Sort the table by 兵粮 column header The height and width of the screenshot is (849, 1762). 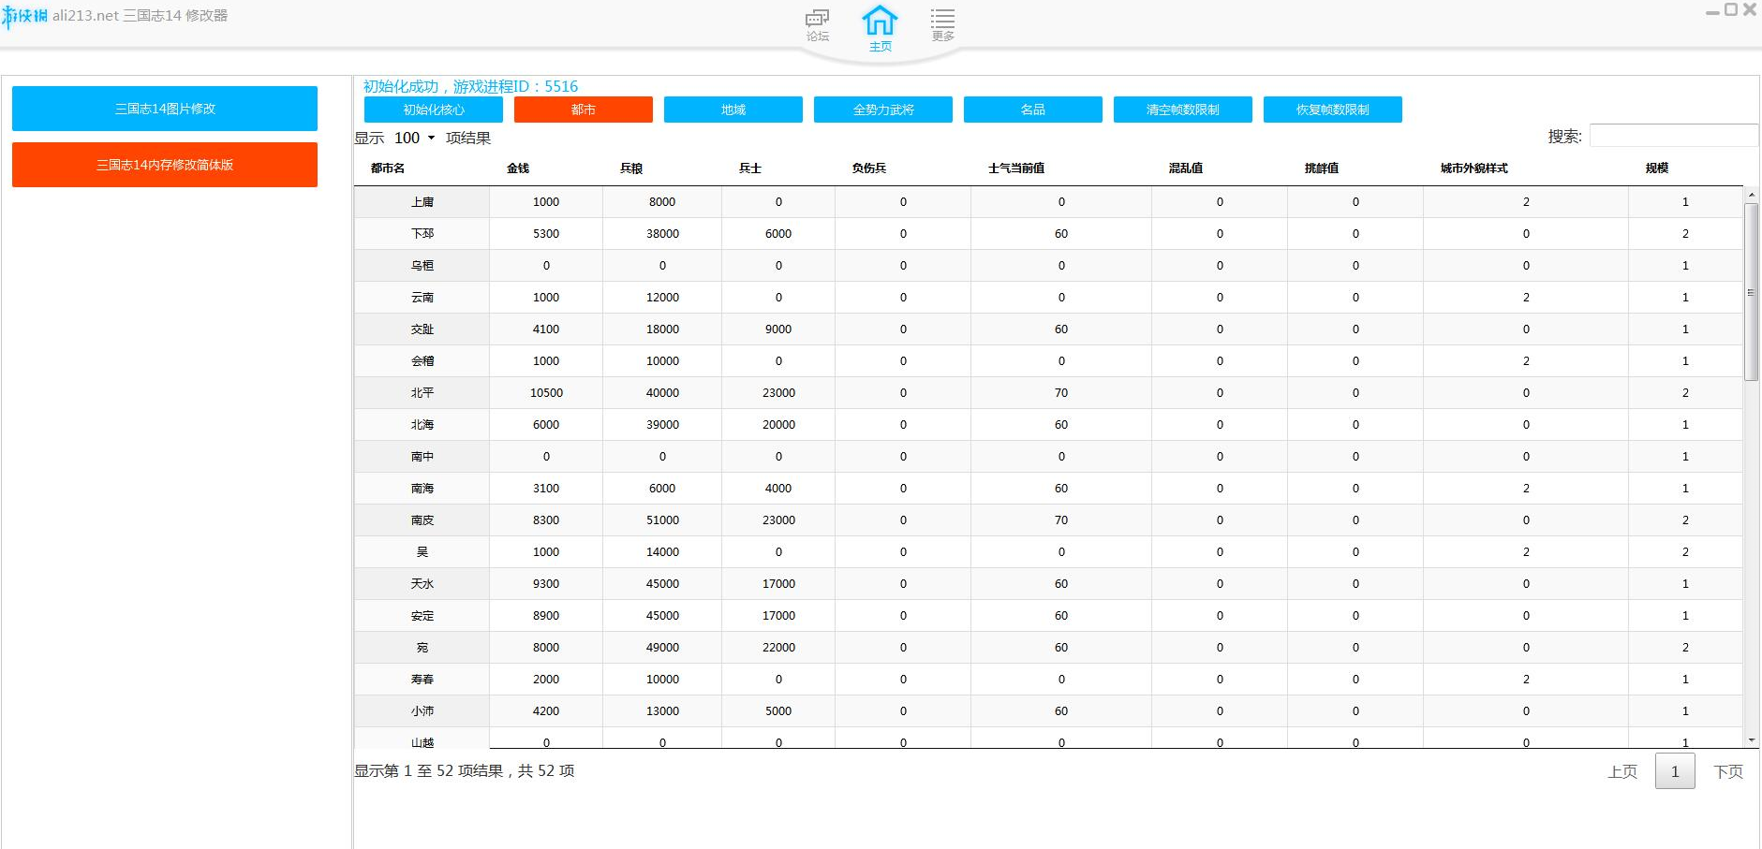click(x=631, y=168)
